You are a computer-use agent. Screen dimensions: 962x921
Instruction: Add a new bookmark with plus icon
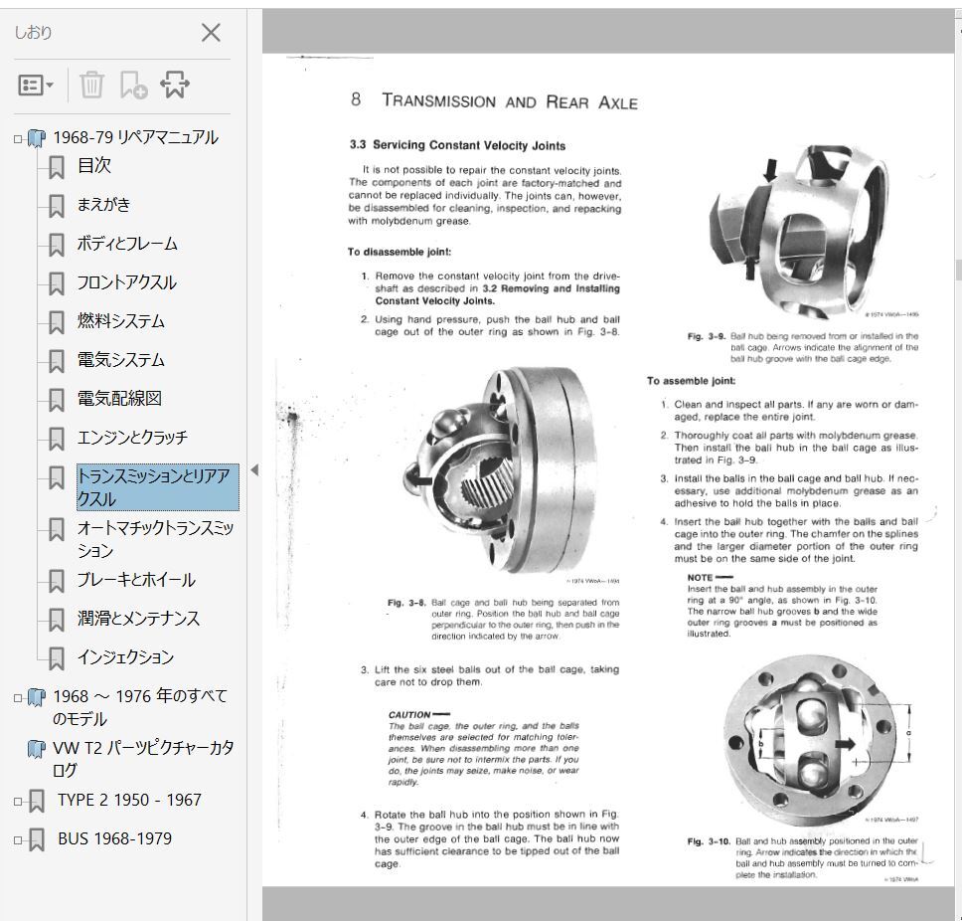[x=133, y=85]
